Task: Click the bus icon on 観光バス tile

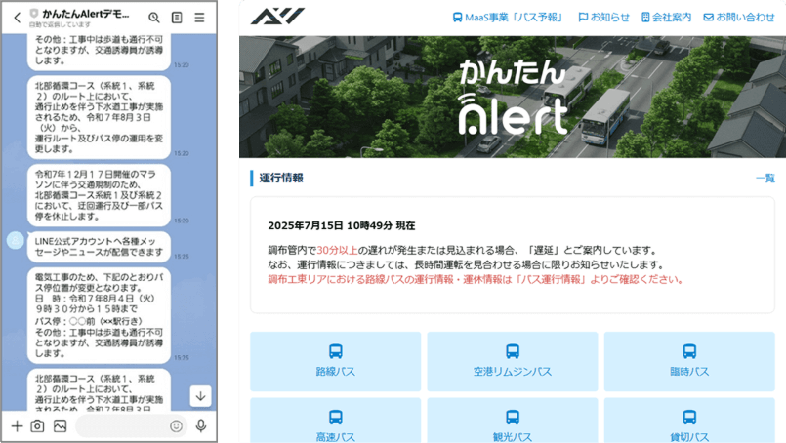Action: point(513,417)
